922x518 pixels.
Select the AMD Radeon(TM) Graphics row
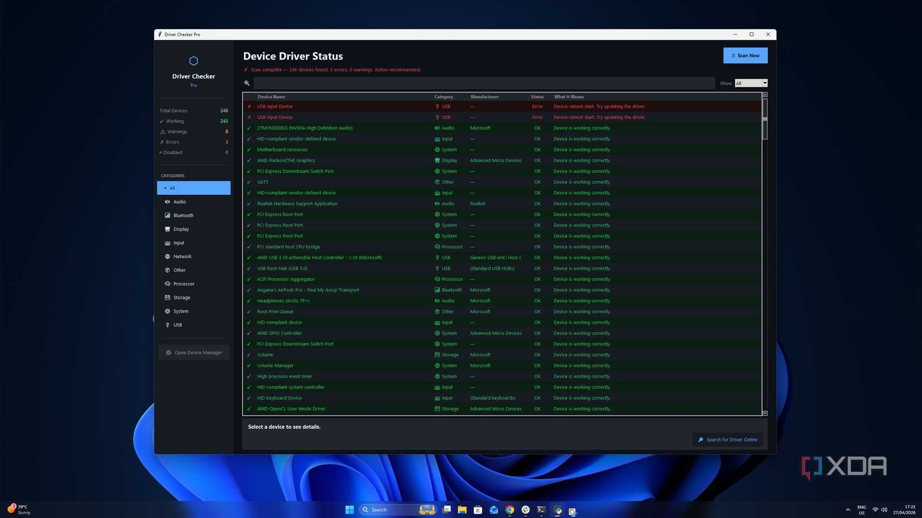click(x=286, y=161)
